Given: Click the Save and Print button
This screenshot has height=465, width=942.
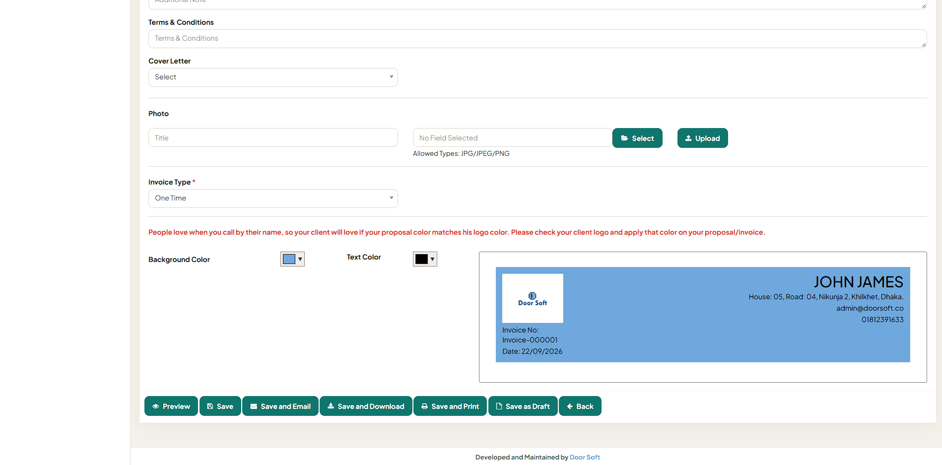Looking at the screenshot, I should coord(450,406).
